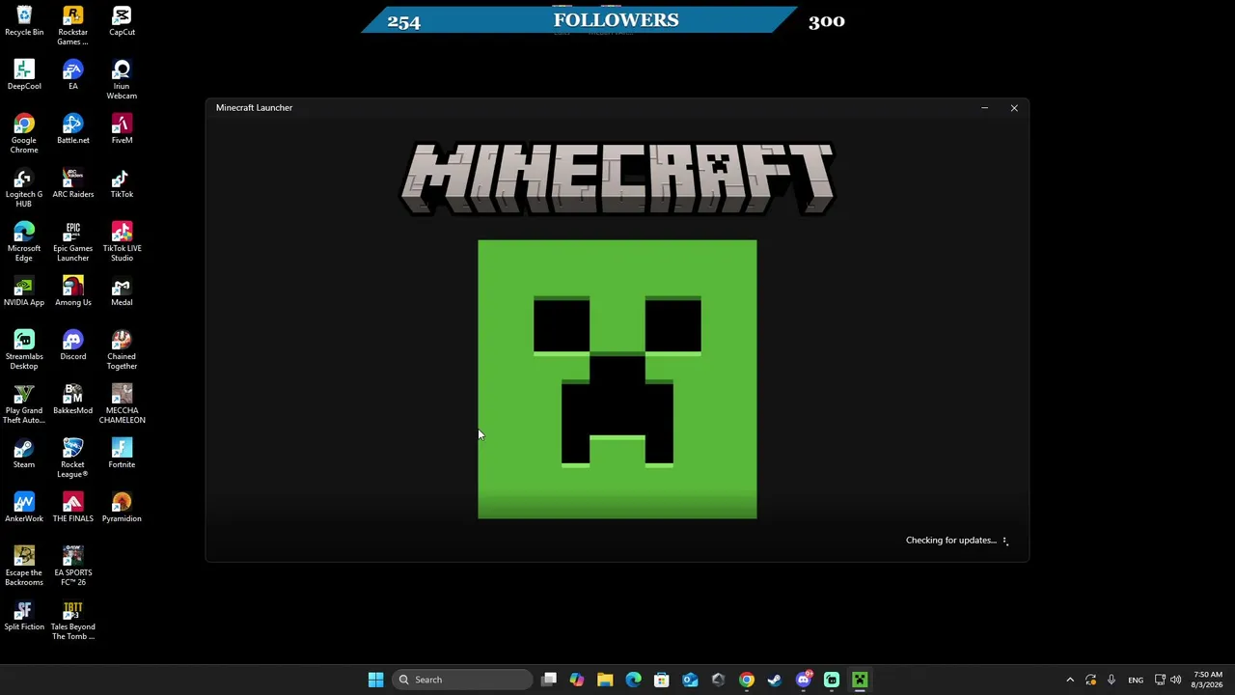Open Streamlabs from the taskbar
The height and width of the screenshot is (695, 1235).
point(832,680)
